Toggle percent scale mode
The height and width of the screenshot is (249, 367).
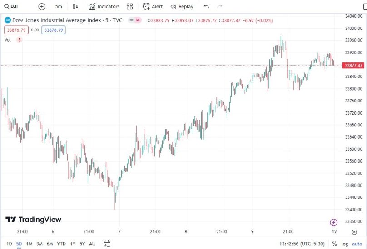(334, 244)
